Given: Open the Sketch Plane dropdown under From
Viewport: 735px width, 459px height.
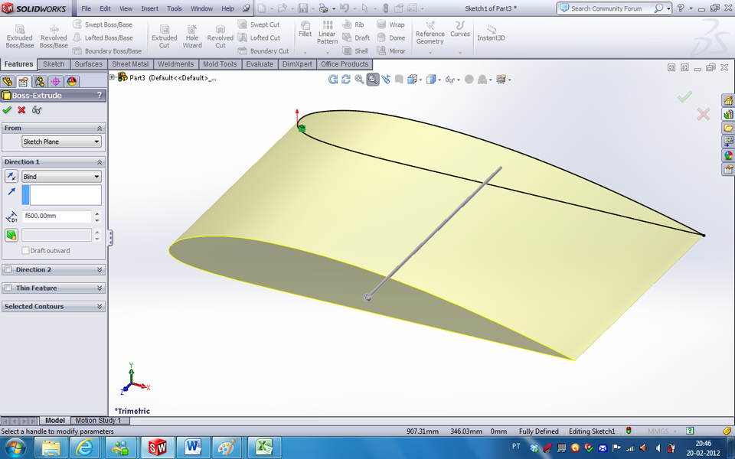Looking at the screenshot, I should click(x=61, y=142).
